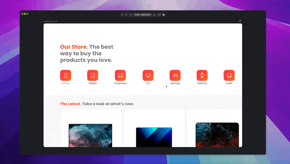Click the square grid icon in toolbar
This screenshot has width=290, height=164.
[164, 15]
